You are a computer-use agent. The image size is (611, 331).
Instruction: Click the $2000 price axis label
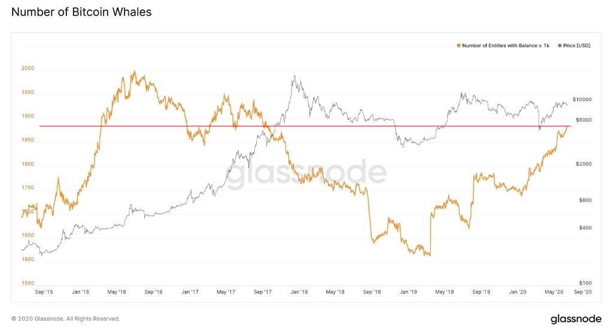583,164
